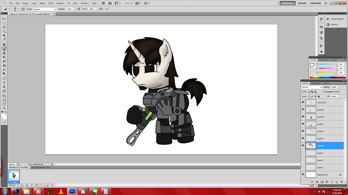Click the foreground color swatch in the toolbox
The height and width of the screenshot is (195, 348).
click(3, 116)
